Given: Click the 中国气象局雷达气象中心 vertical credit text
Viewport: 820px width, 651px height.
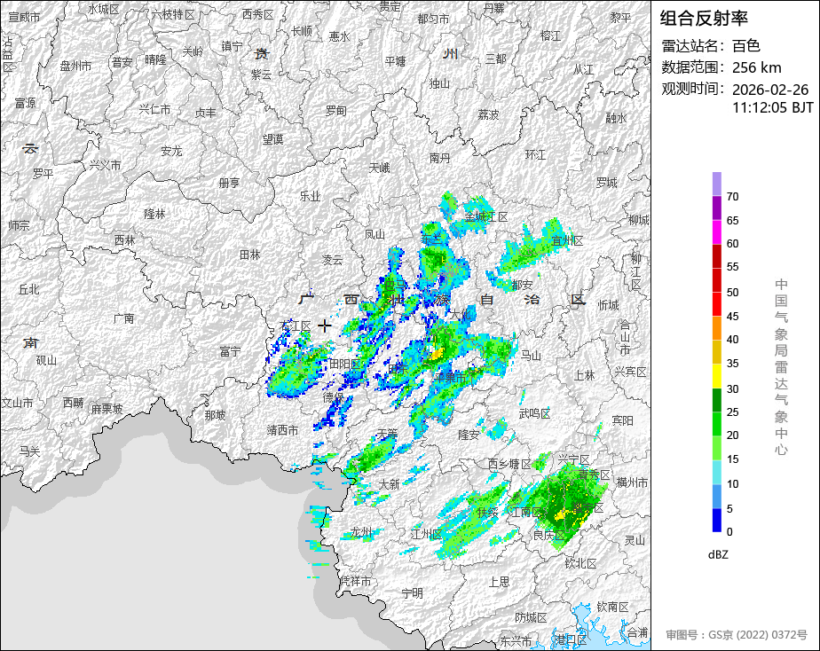Looking at the screenshot, I should pyautogui.click(x=781, y=367).
